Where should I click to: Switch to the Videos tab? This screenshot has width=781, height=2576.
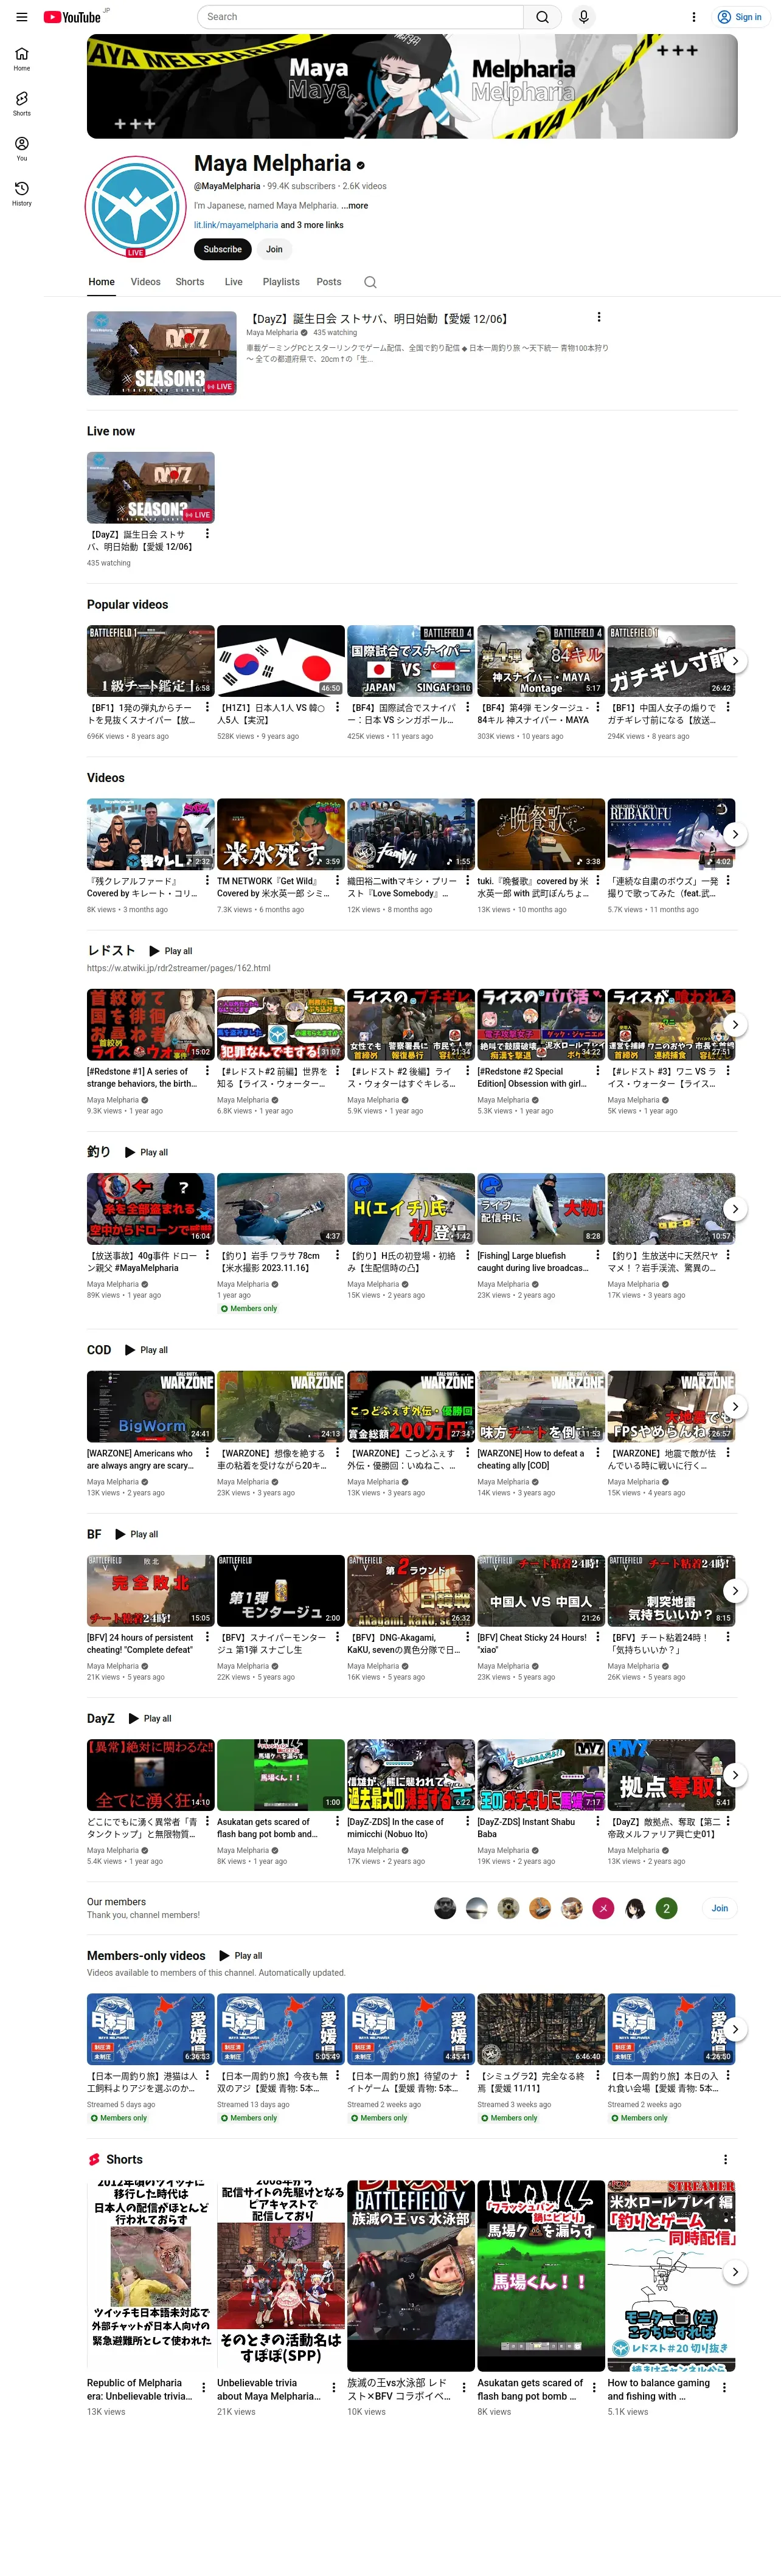pyautogui.click(x=145, y=282)
